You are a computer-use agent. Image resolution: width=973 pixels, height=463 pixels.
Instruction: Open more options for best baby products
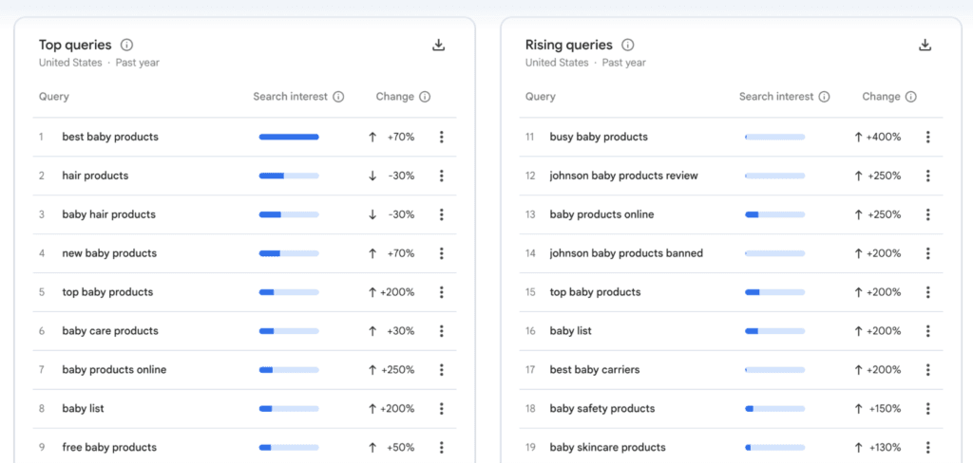tap(441, 137)
